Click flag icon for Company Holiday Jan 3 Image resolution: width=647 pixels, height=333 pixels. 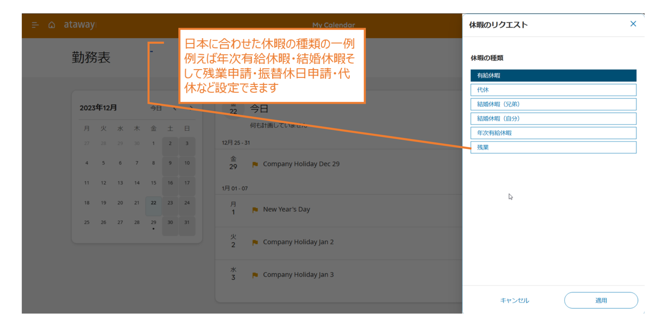(255, 275)
